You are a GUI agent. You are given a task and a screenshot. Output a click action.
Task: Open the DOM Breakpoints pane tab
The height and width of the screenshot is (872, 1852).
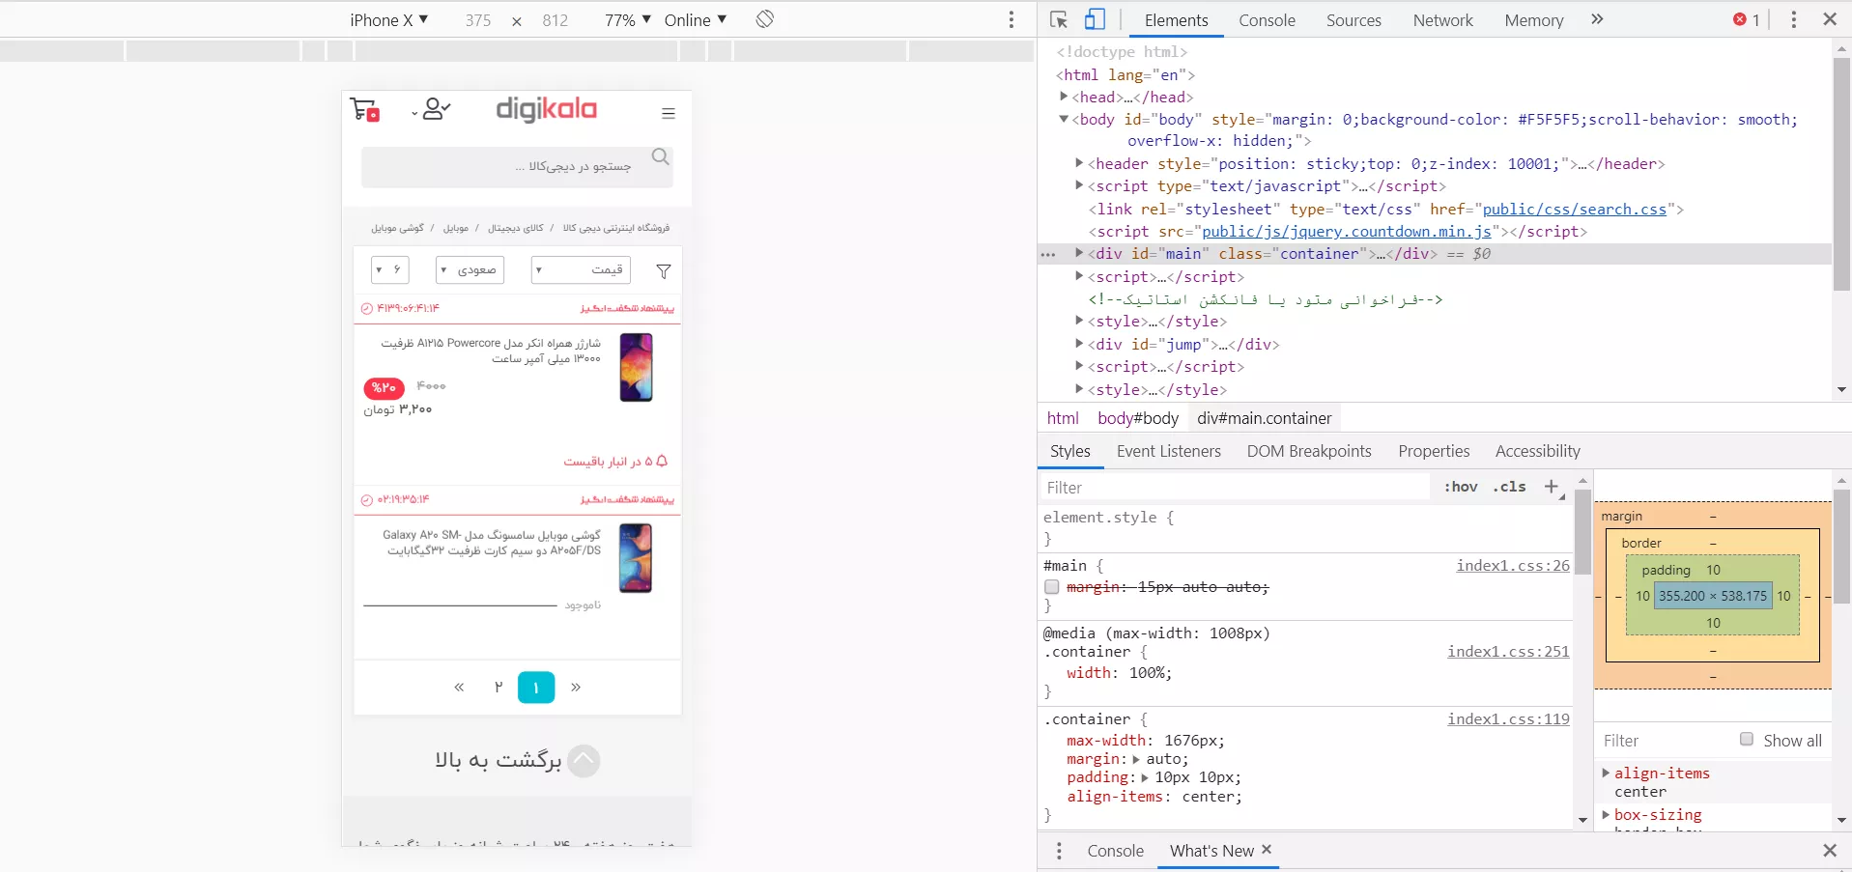pos(1309,451)
